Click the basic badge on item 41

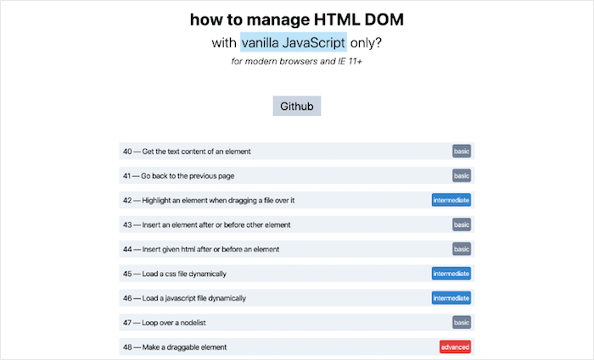click(x=461, y=176)
